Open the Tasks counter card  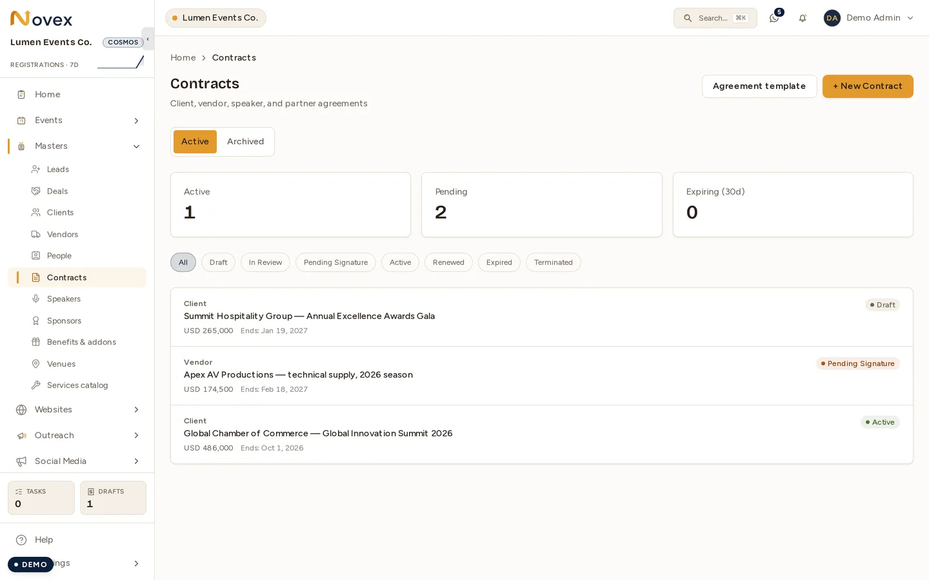click(41, 498)
